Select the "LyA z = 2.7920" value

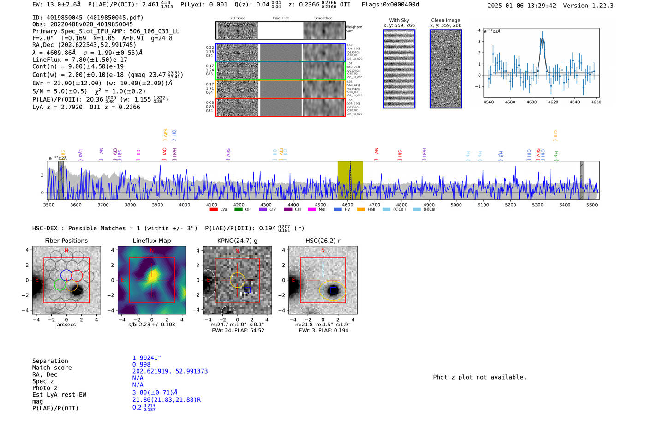[57, 107]
